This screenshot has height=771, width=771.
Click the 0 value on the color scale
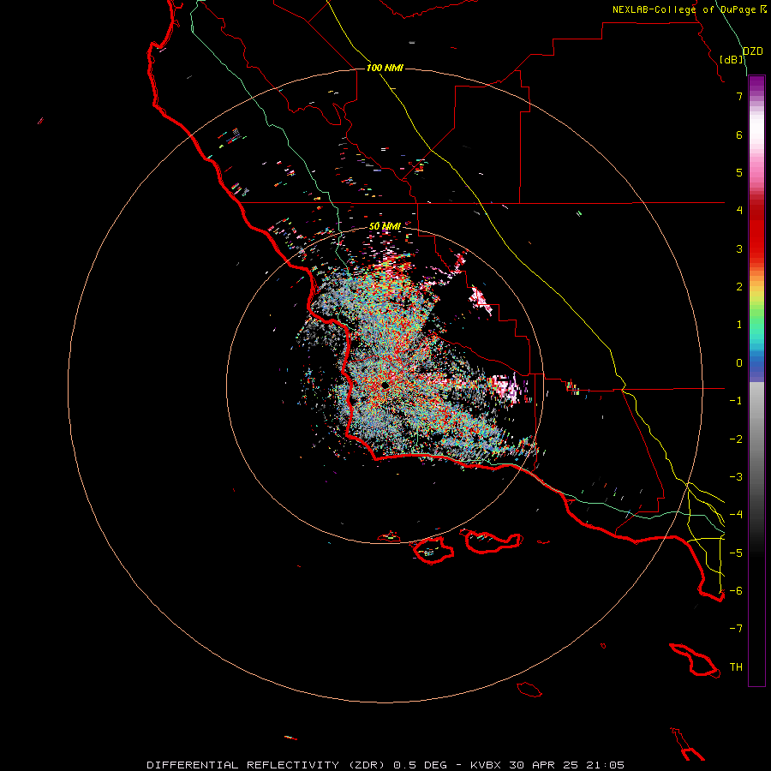739,363
